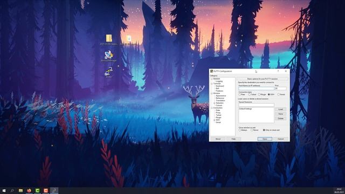
Task: Open Data settings category
Action: [x=218, y=110]
